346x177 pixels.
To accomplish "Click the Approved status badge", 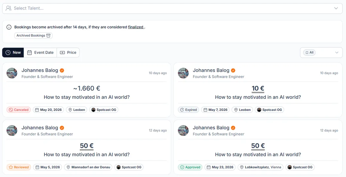I will click(190, 167).
